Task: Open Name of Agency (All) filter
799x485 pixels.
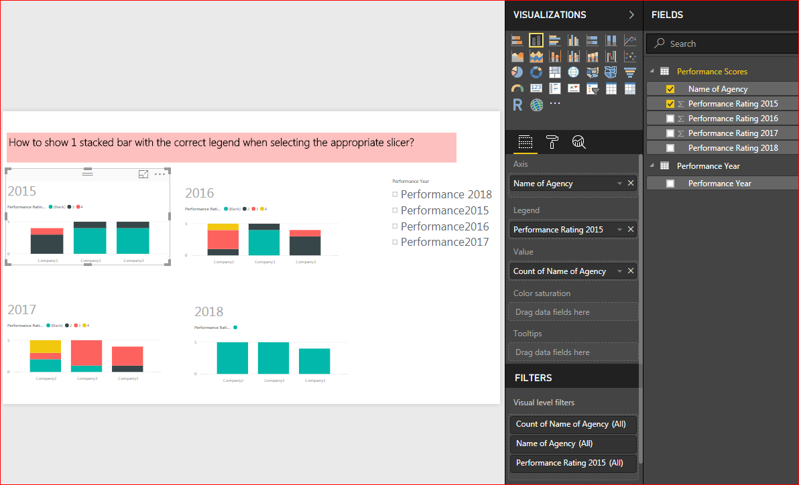Action: 573,443
